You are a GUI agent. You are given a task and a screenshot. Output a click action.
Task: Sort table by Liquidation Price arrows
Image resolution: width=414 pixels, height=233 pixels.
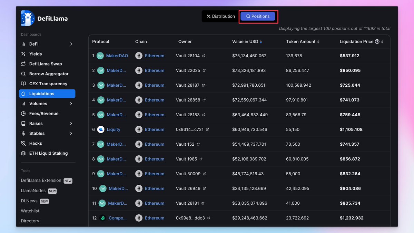click(x=382, y=42)
